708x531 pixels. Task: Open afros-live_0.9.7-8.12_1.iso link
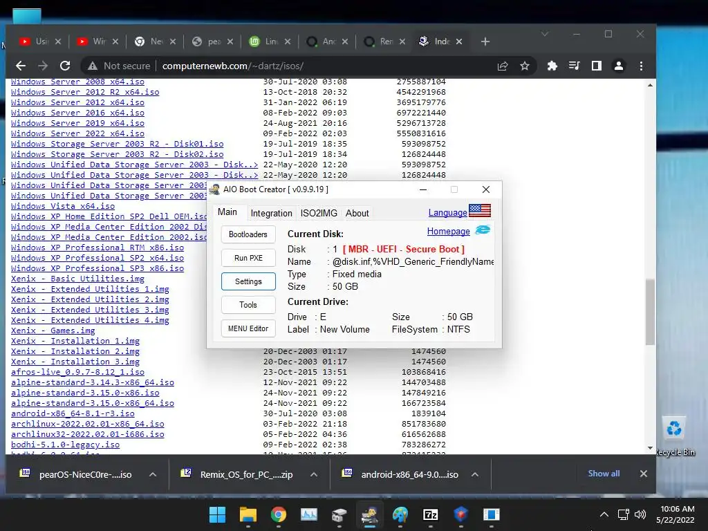click(x=77, y=372)
